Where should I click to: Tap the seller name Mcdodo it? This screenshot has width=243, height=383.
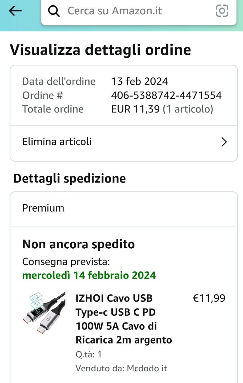pyautogui.click(x=147, y=368)
